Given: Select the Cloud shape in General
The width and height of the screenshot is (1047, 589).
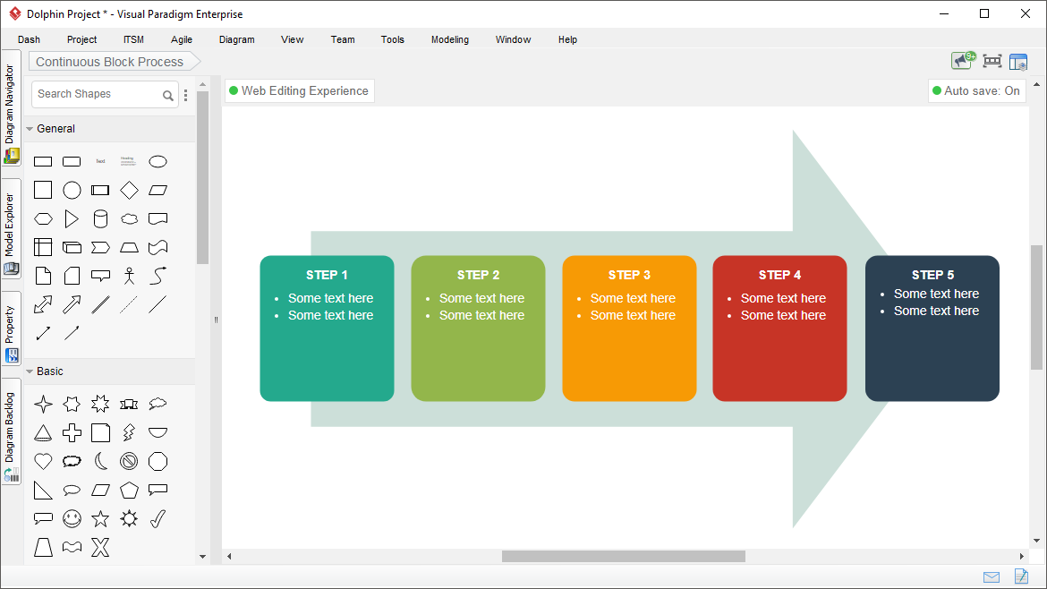Looking at the screenshot, I should 129,219.
